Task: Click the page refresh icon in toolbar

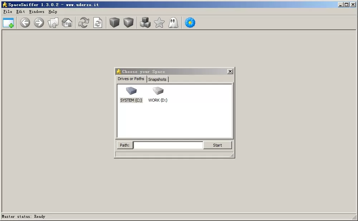Action: point(98,23)
